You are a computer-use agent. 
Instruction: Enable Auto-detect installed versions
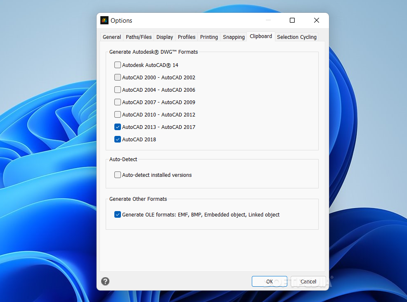coord(118,175)
